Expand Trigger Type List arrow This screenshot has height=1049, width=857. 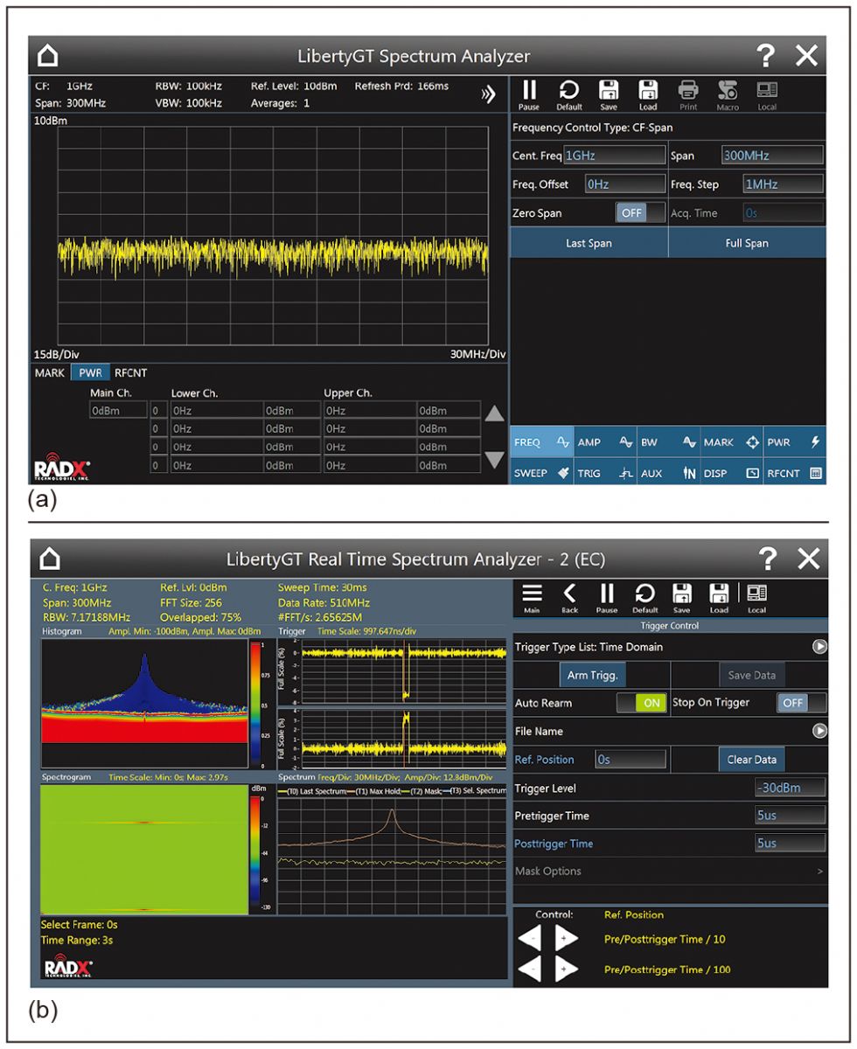click(x=819, y=647)
